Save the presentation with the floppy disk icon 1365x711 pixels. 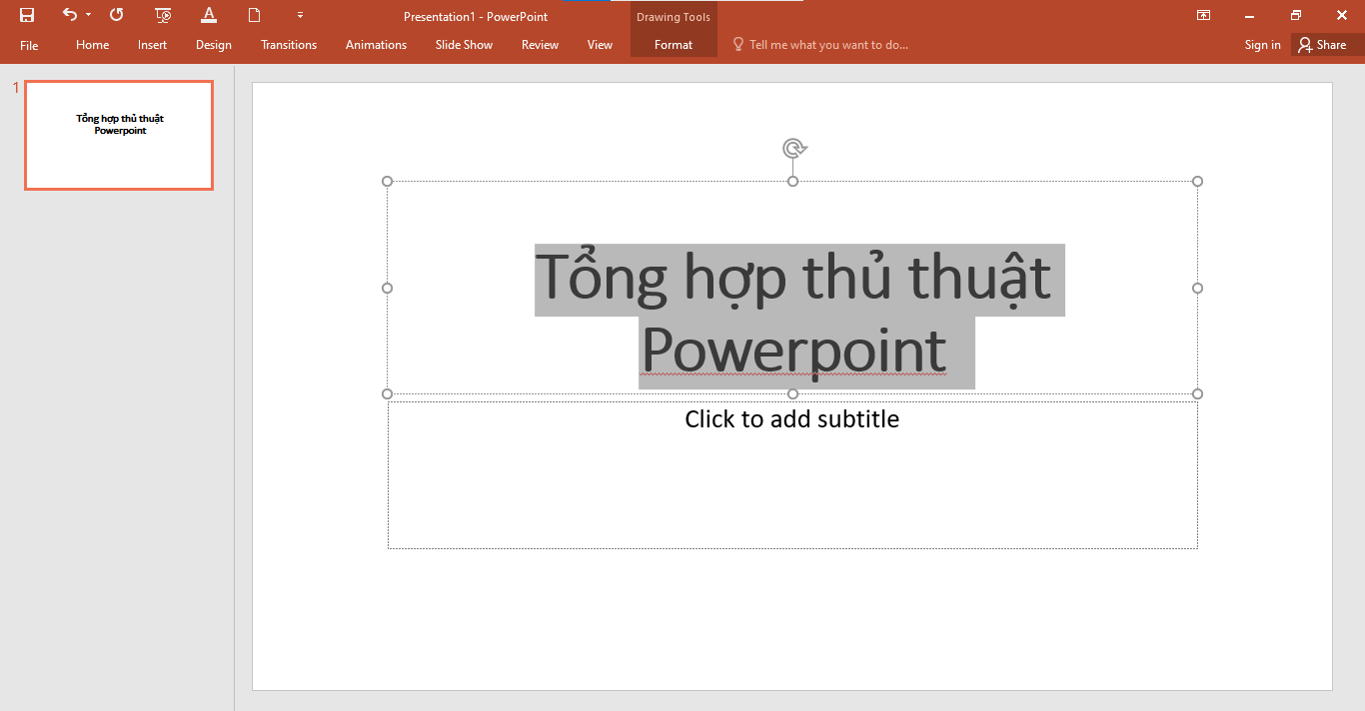pos(27,15)
